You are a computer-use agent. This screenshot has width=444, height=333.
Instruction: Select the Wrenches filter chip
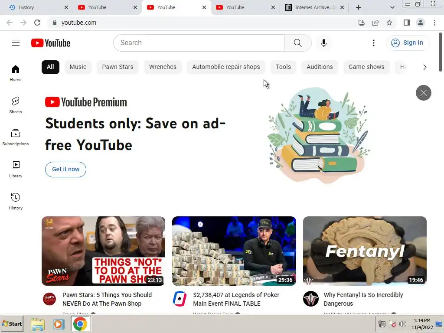[x=163, y=67]
